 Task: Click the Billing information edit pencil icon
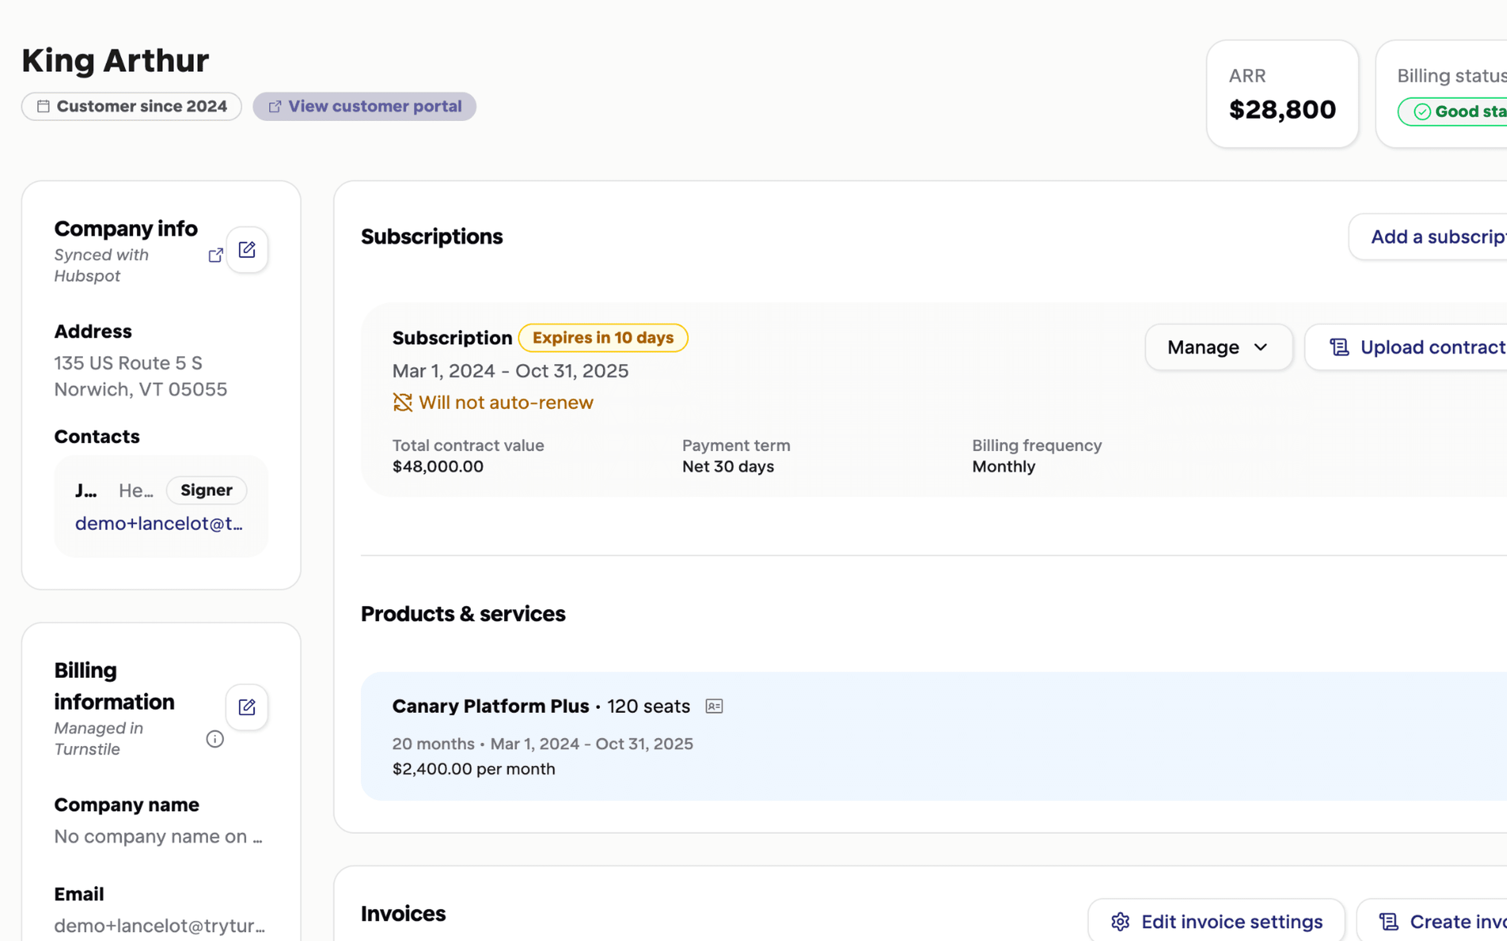tap(247, 707)
